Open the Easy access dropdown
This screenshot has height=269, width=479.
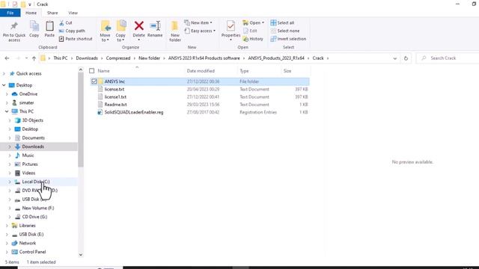pos(200,31)
